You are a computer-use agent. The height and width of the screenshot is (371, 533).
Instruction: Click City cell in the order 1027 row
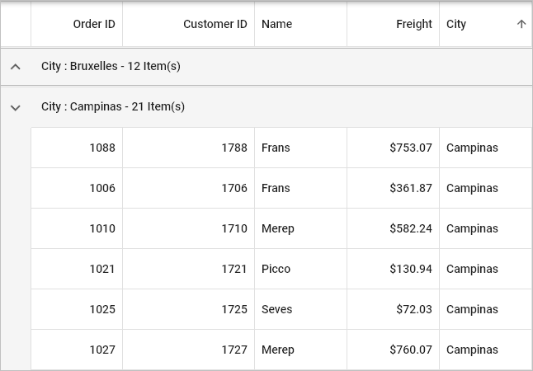pos(486,350)
